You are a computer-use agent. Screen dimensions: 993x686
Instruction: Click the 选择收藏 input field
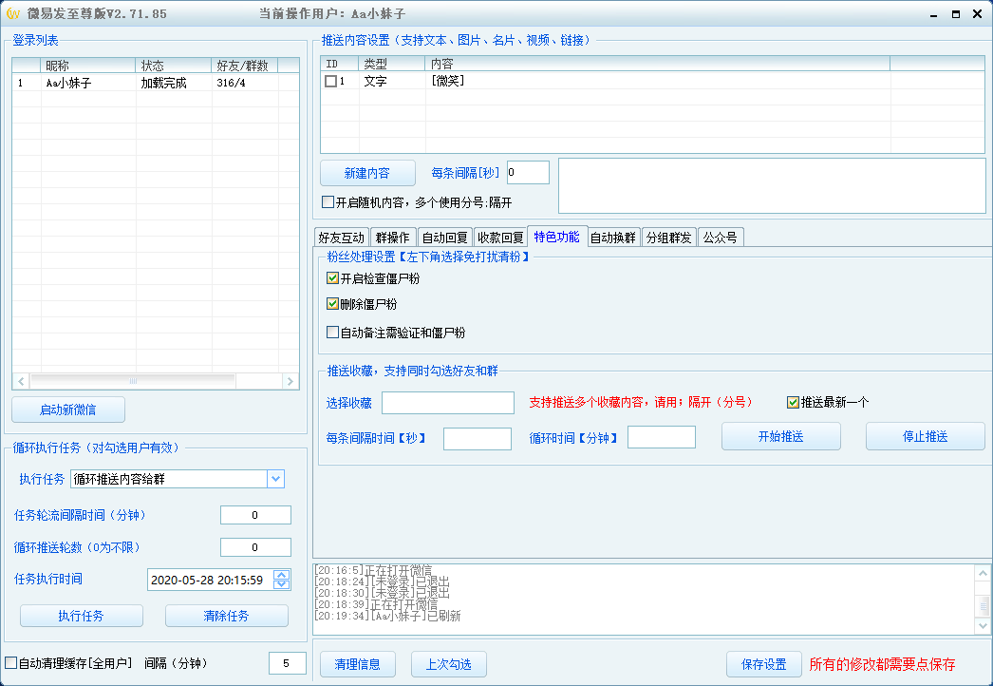[447, 403]
